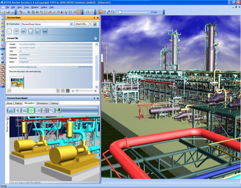Select the Walk mode navigation icon
Image resolution: width=241 pixels, height=188 pixels.
(18, 110)
